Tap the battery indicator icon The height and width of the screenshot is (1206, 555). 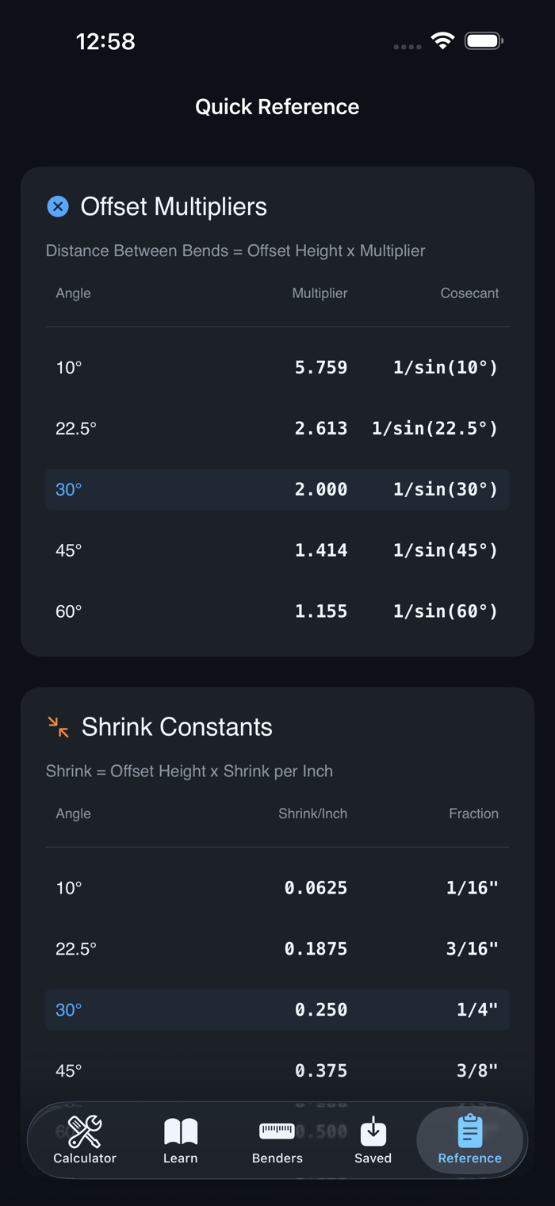pos(484,41)
